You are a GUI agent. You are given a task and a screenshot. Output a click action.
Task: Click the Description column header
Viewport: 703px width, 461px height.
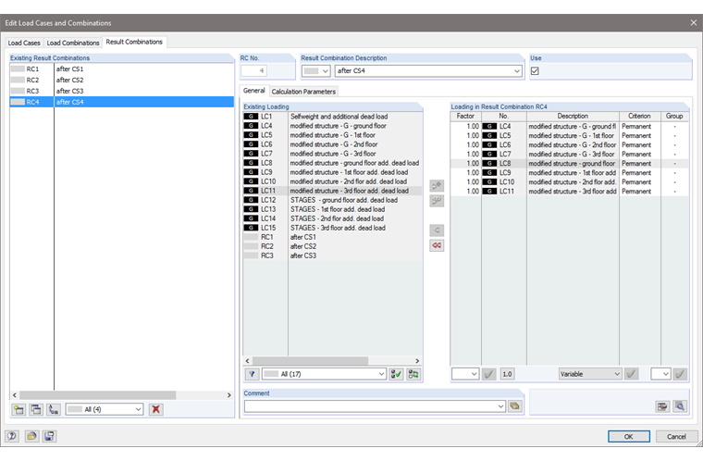tap(573, 116)
